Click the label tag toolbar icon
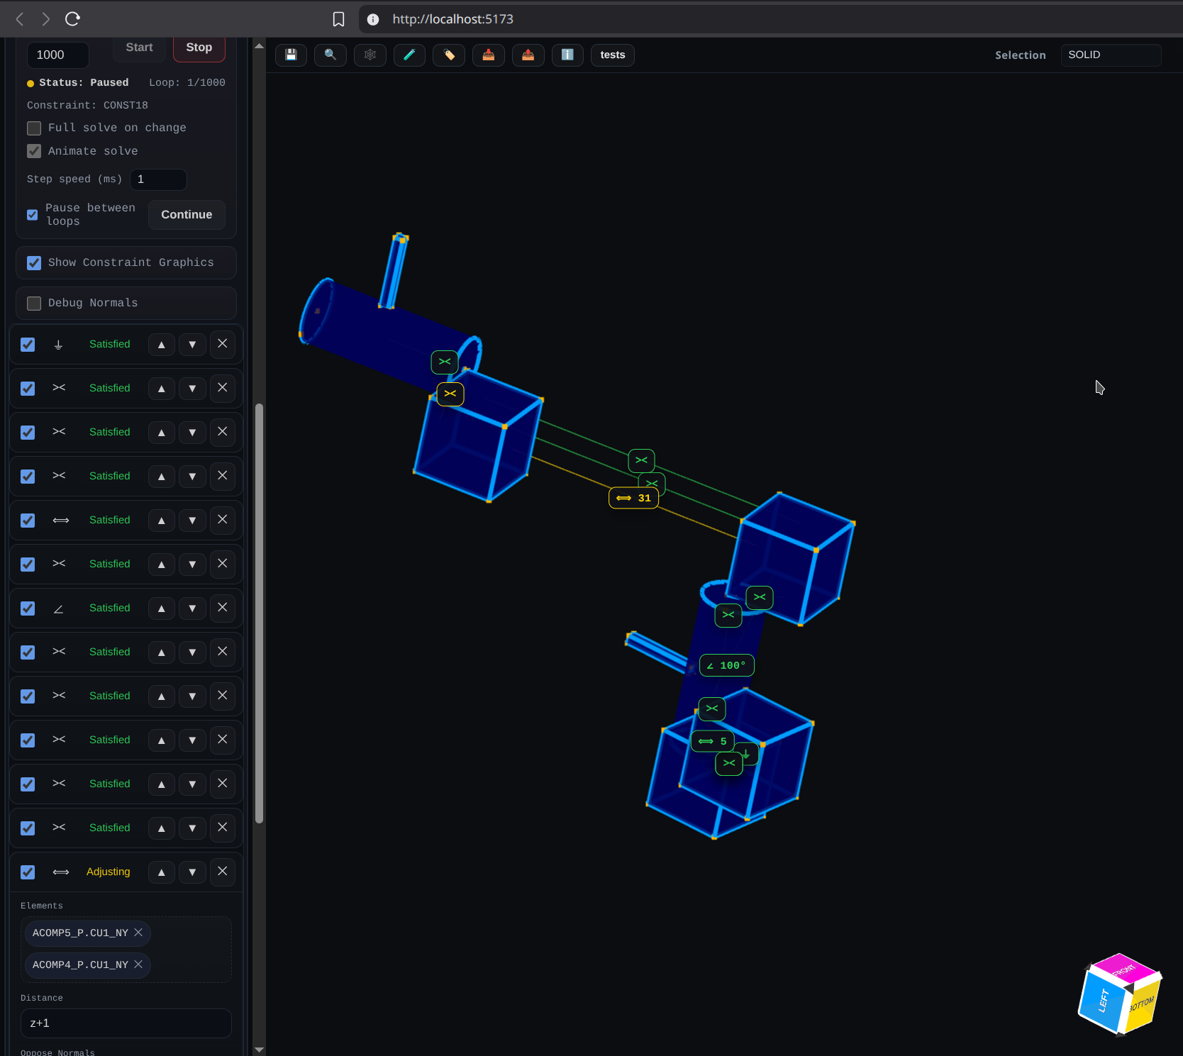 (x=449, y=55)
